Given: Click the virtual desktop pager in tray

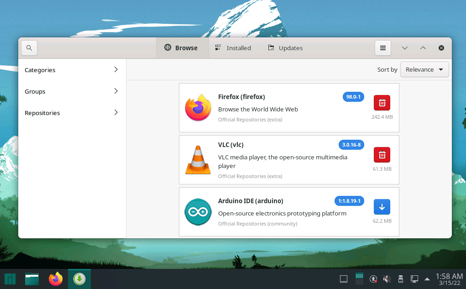Looking at the screenshot, I should coord(359,279).
